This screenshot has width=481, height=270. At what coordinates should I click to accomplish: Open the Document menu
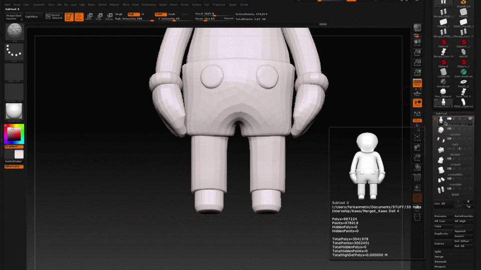[39, 4]
